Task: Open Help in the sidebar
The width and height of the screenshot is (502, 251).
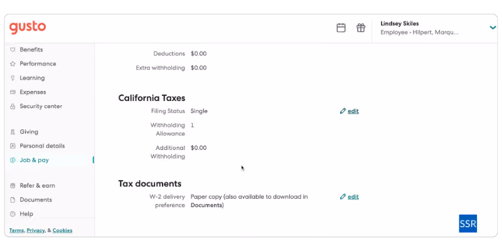Action: [x=26, y=213]
